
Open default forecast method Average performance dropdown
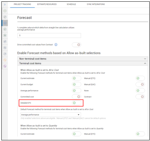click(51, 115)
